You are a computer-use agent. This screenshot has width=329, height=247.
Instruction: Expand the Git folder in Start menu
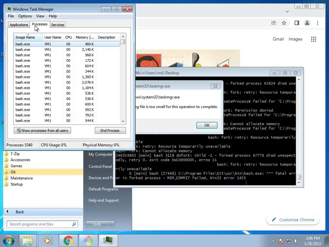click(x=43, y=172)
